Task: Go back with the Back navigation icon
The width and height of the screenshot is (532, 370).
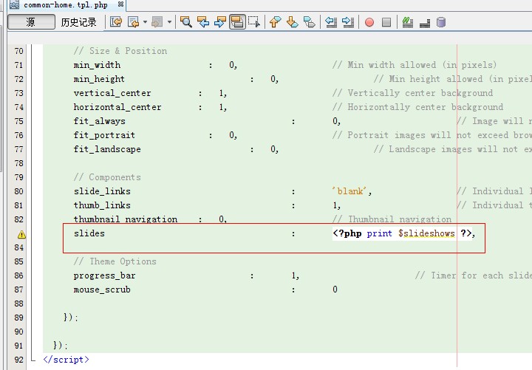Action: point(133,22)
